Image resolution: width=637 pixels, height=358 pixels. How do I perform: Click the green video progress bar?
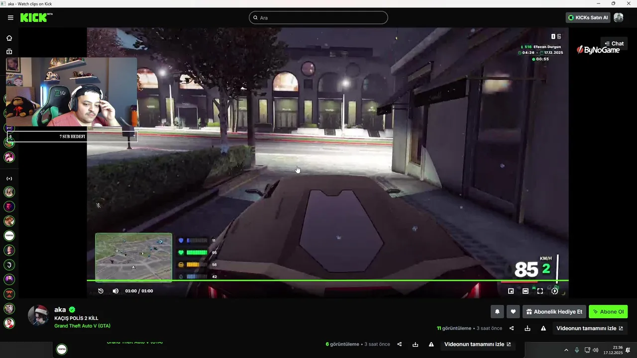tap(327, 280)
